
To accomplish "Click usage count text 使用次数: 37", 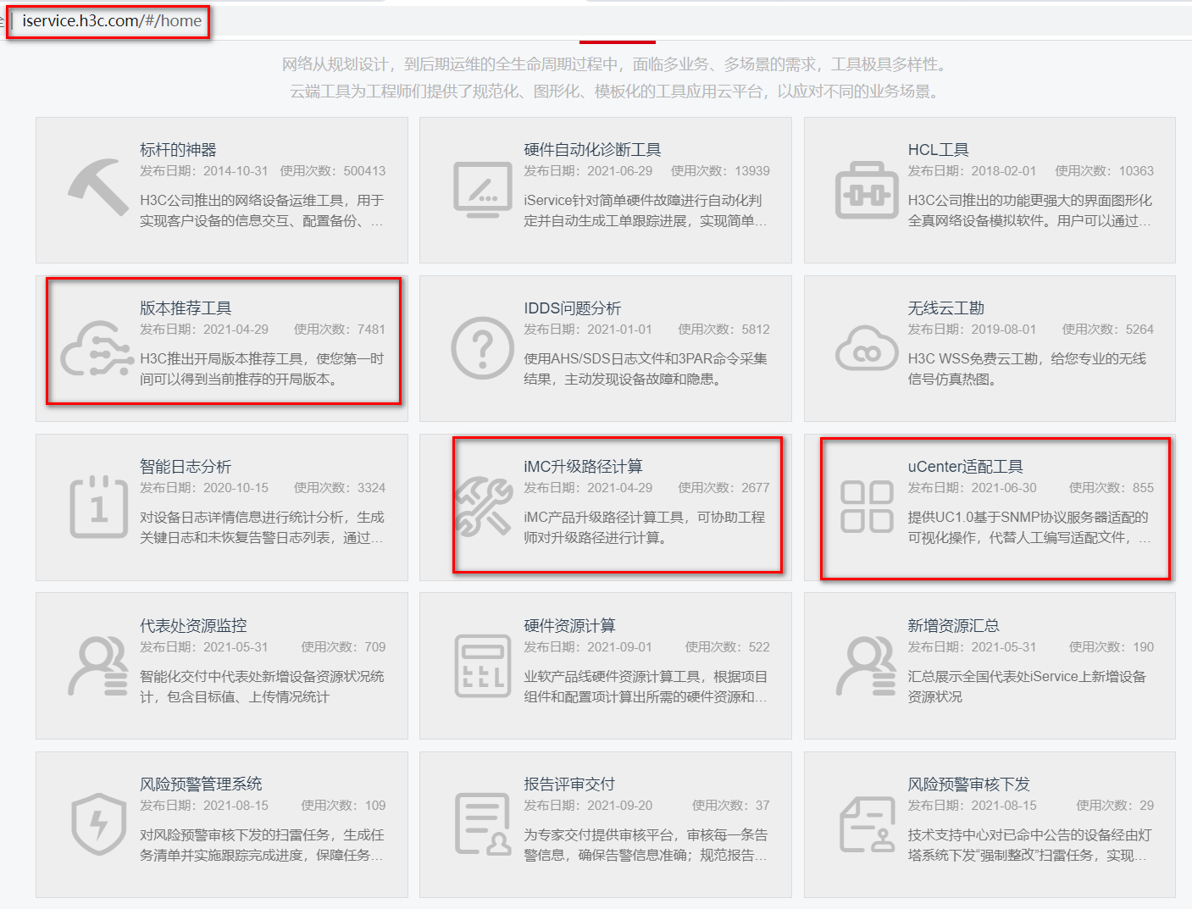I will pyautogui.click(x=731, y=806).
